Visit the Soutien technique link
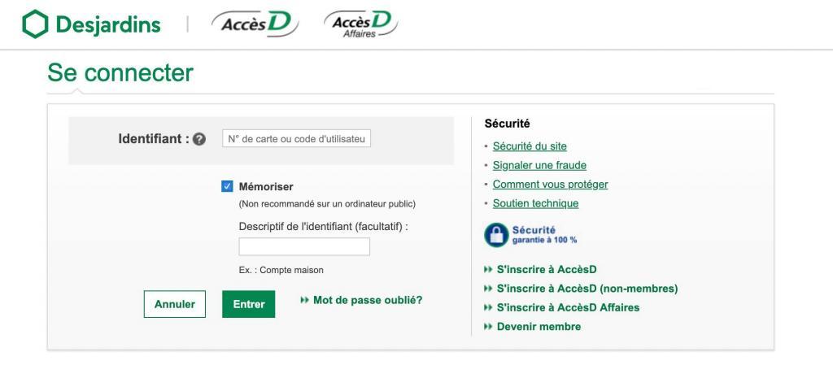The height and width of the screenshot is (365, 833). tap(535, 203)
